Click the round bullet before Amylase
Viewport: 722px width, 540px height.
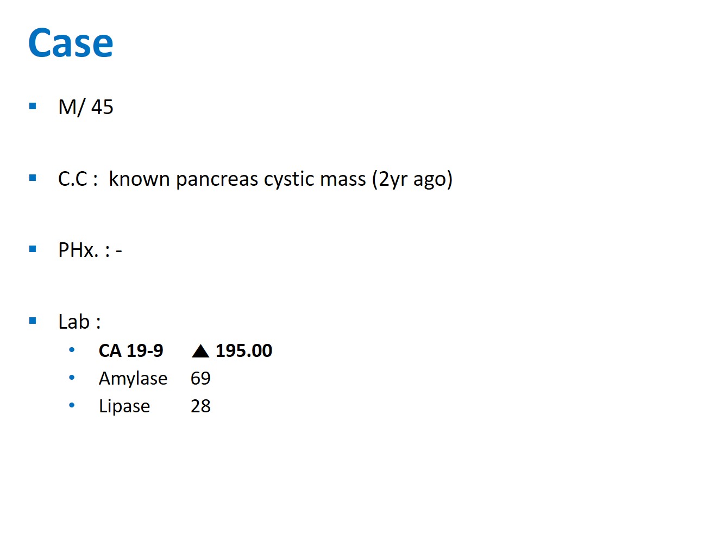72,378
